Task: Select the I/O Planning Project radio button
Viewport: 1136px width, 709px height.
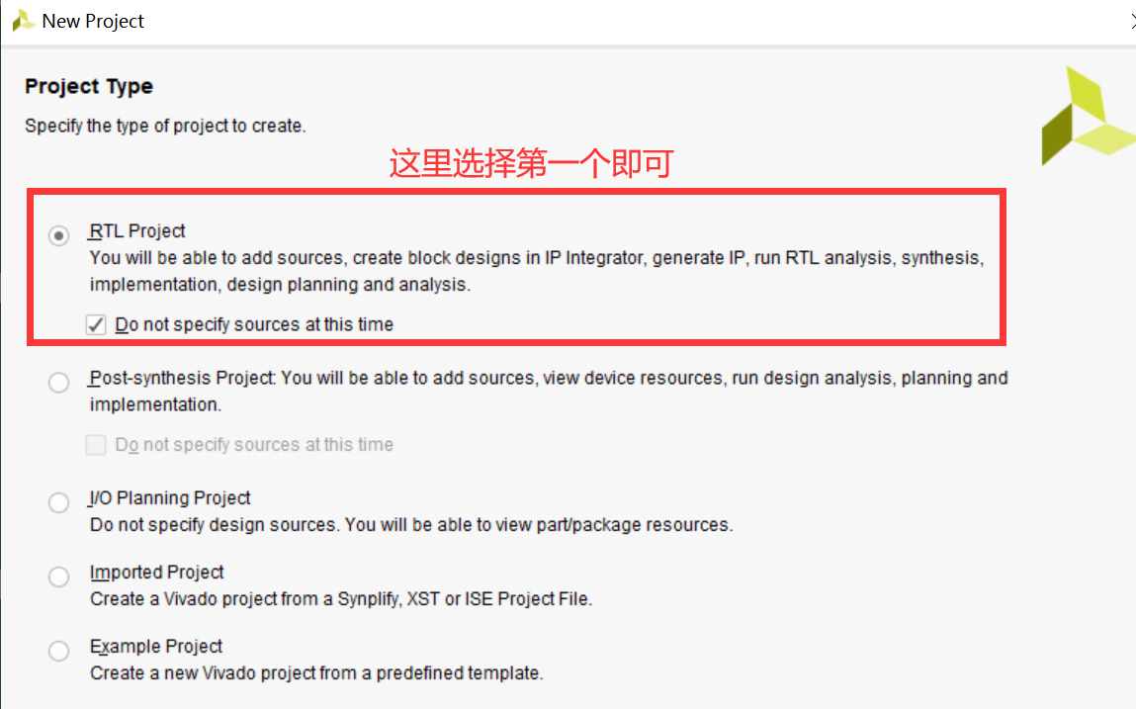Action: point(59,503)
